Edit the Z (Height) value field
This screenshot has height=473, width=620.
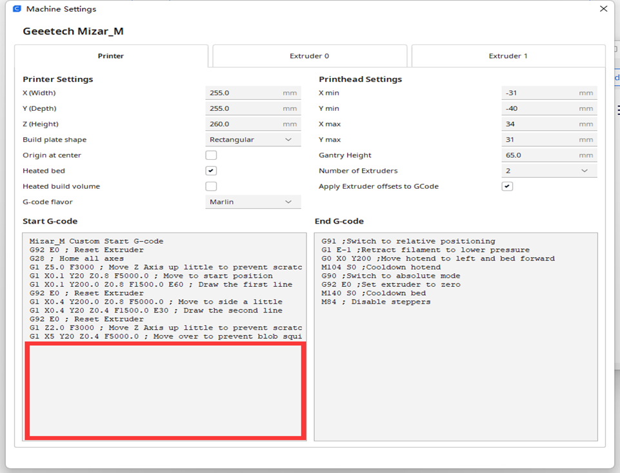(x=253, y=124)
